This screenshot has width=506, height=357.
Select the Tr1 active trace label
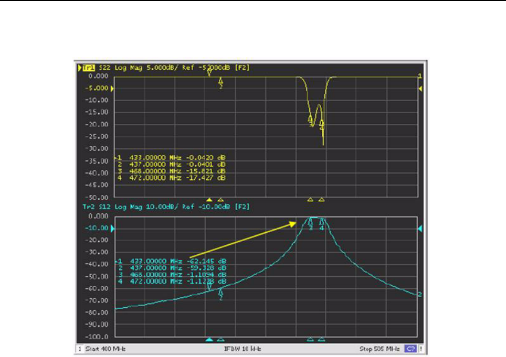tap(88, 68)
